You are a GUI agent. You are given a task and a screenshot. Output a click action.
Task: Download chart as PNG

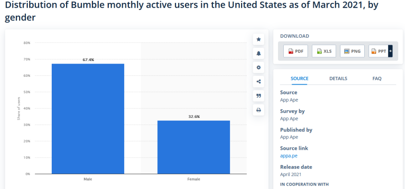pos(352,51)
